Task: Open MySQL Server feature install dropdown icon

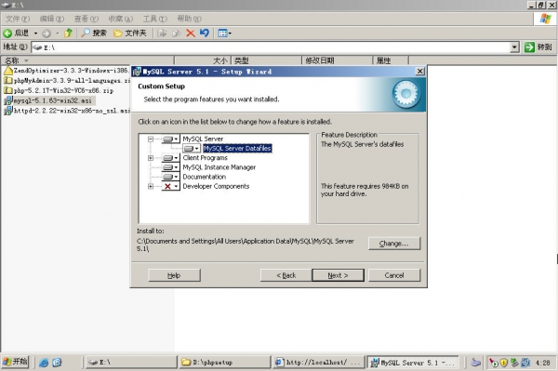Action: click(x=171, y=139)
